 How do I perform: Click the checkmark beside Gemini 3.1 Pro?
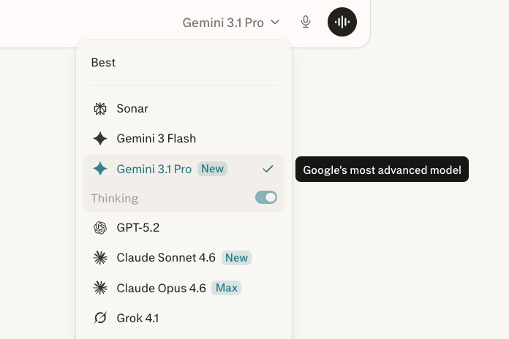[x=268, y=169]
